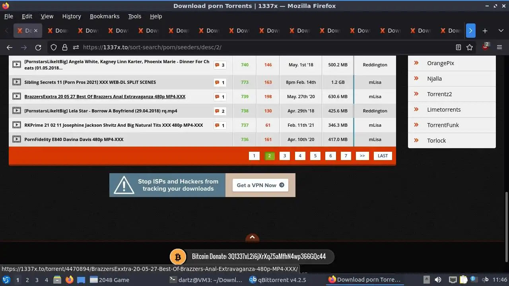
Task: Open a new tab with the plus button
Action: pos(485,31)
